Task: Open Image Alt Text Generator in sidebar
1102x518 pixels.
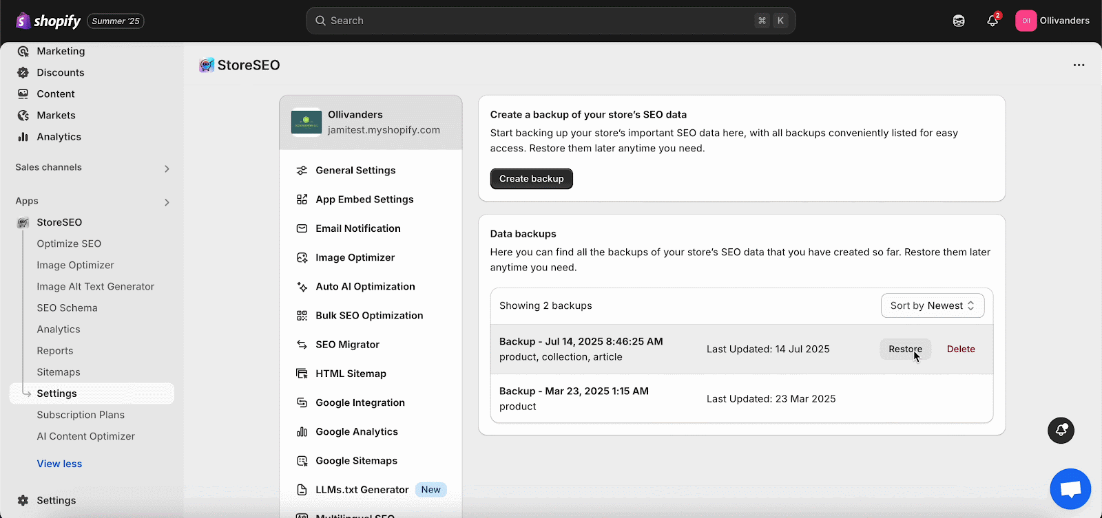Action: pyautogui.click(x=95, y=286)
